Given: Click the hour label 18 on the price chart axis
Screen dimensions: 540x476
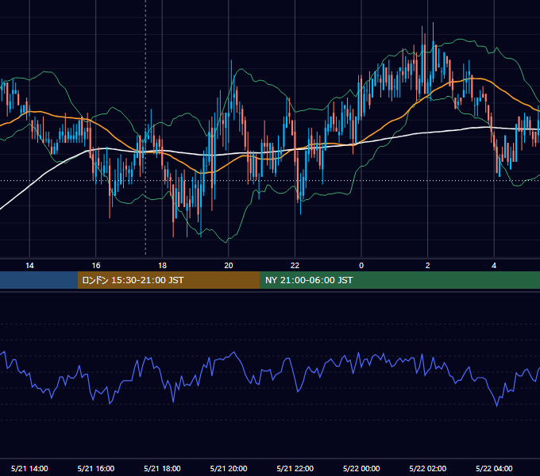Looking at the screenshot, I should point(162,266).
